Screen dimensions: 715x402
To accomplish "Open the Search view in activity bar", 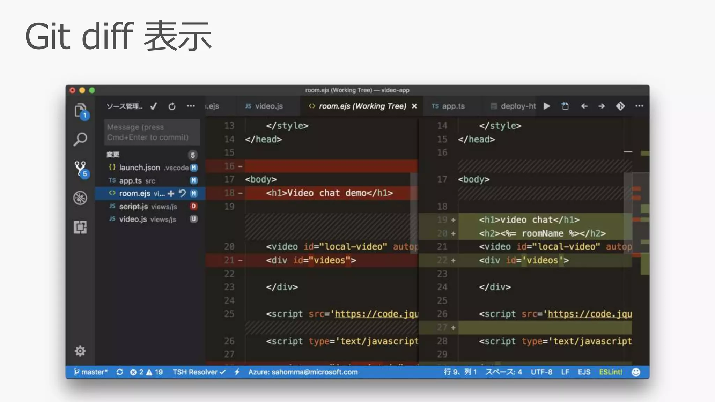I will [80, 139].
